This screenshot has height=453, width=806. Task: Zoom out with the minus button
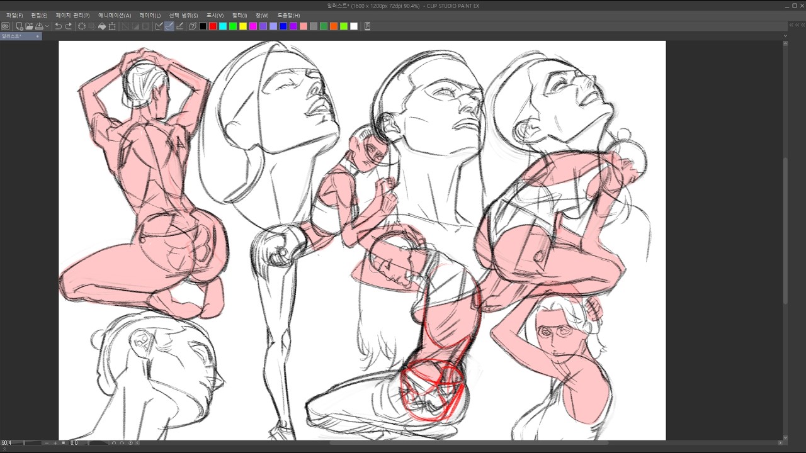click(x=47, y=443)
